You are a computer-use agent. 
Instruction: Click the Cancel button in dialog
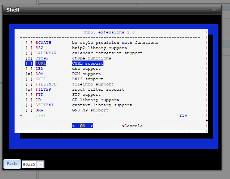click(x=132, y=126)
